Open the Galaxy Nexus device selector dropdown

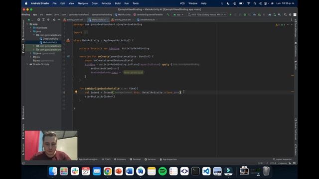click(x=207, y=14)
